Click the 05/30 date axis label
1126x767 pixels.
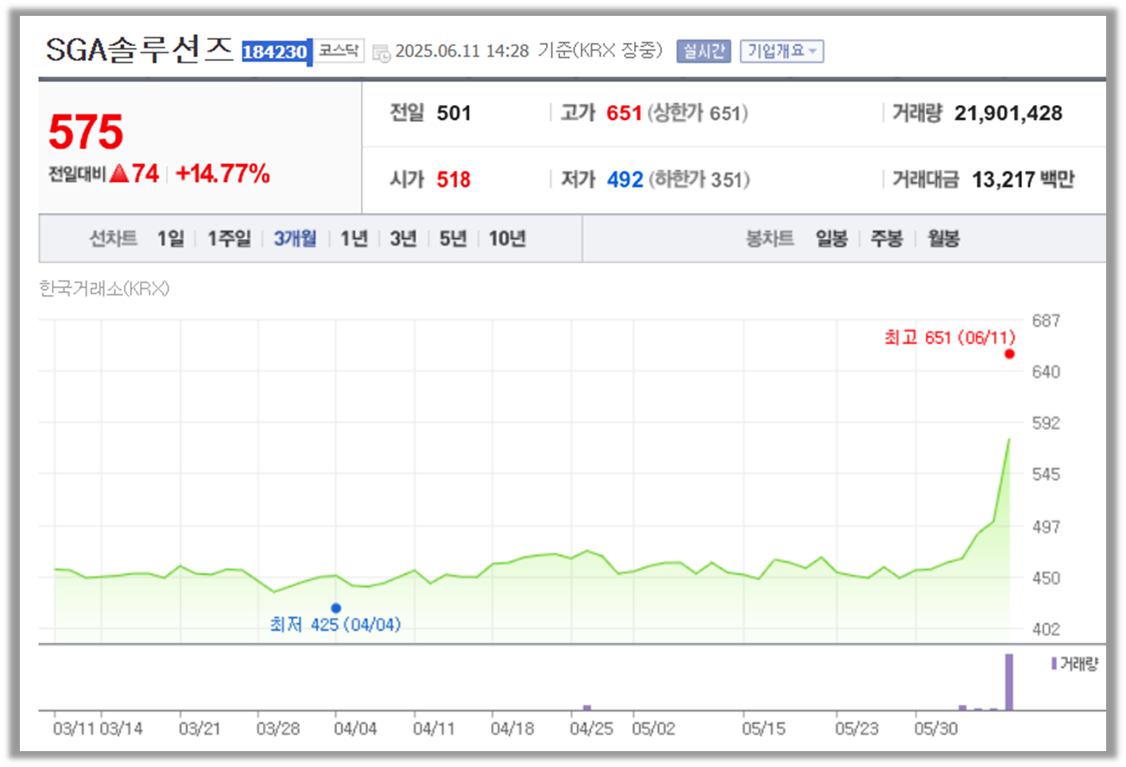click(935, 728)
